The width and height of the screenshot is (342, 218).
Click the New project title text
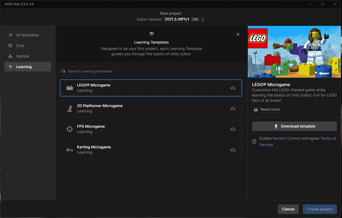pyautogui.click(x=171, y=13)
